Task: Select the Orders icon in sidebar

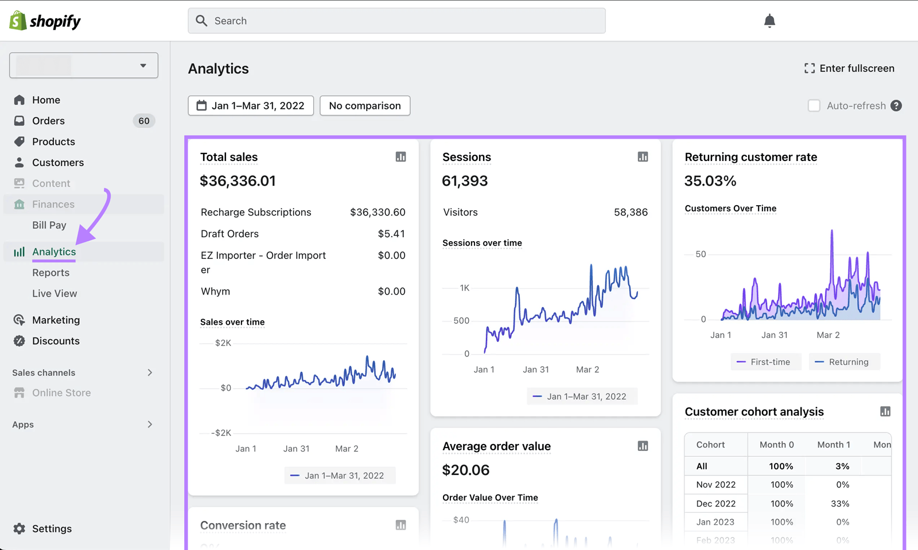Action: [x=19, y=120]
